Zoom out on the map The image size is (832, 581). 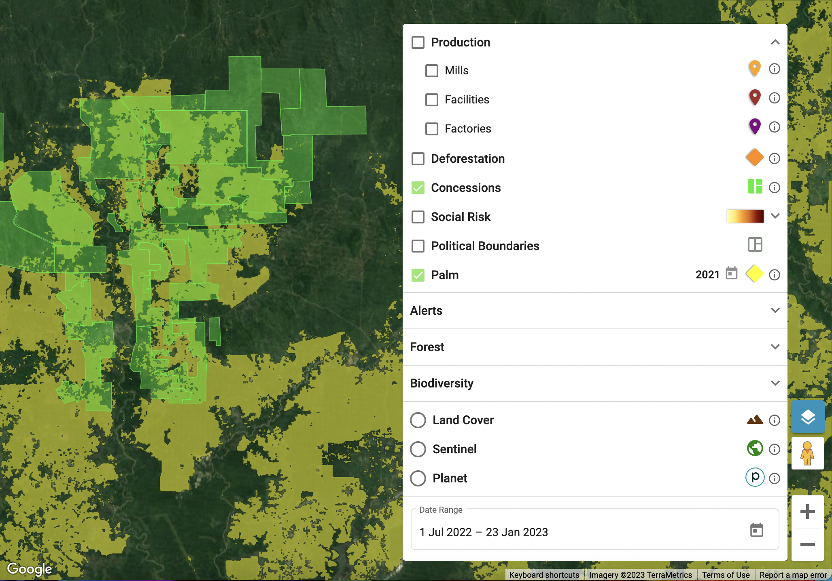click(807, 545)
